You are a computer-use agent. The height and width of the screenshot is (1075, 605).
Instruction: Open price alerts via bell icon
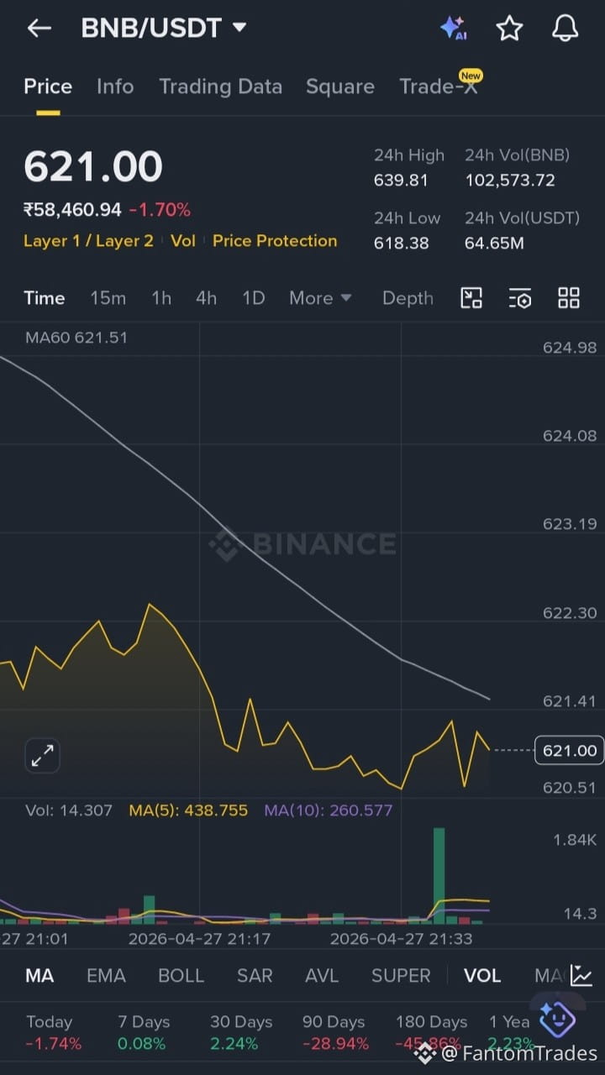(566, 29)
